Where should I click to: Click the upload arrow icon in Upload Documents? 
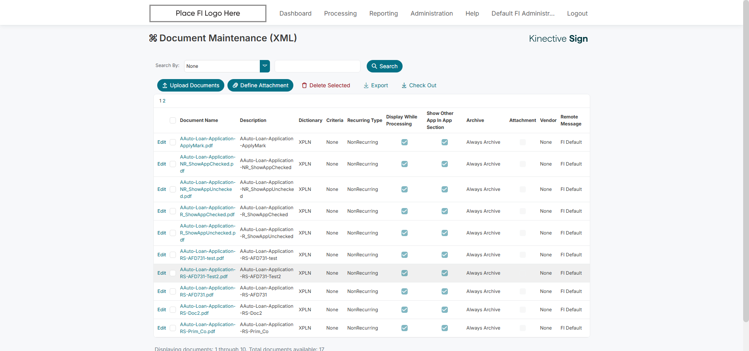165,86
